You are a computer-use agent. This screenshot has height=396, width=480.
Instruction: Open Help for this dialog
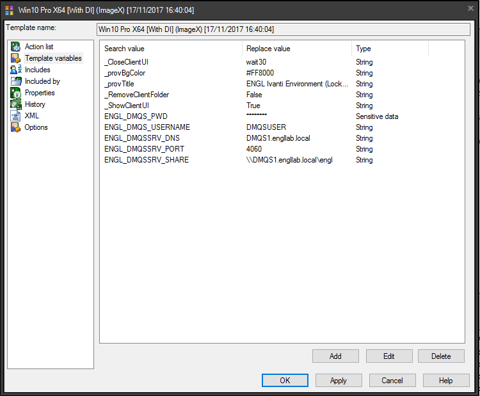[x=446, y=381]
